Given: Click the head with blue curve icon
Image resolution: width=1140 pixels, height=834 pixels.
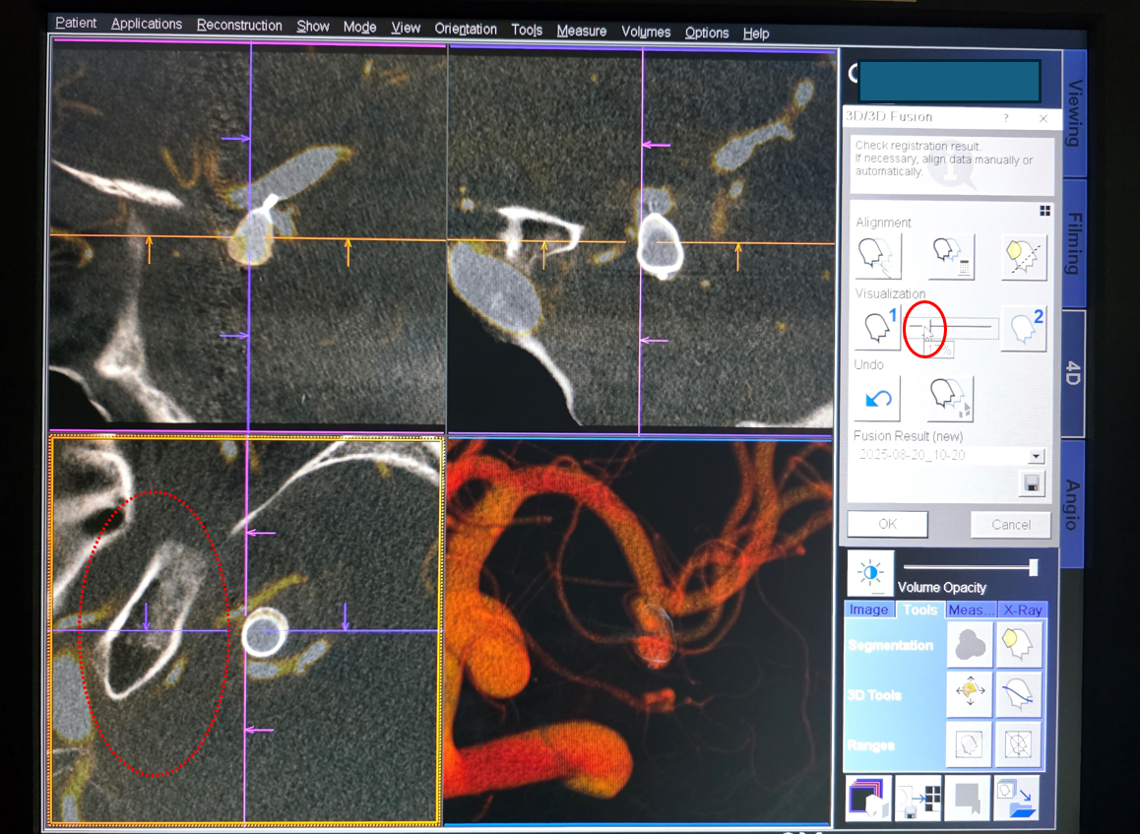Looking at the screenshot, I should [x=1018, y=695].
